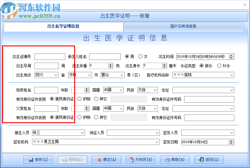Click the printer icon on print button
The image size is (250, 168).
coord(65,160)
